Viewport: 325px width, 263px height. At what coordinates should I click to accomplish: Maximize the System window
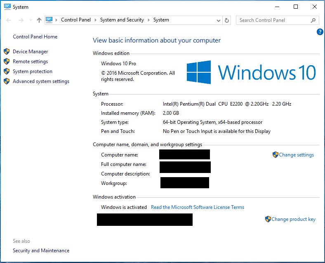coord(296,7)
